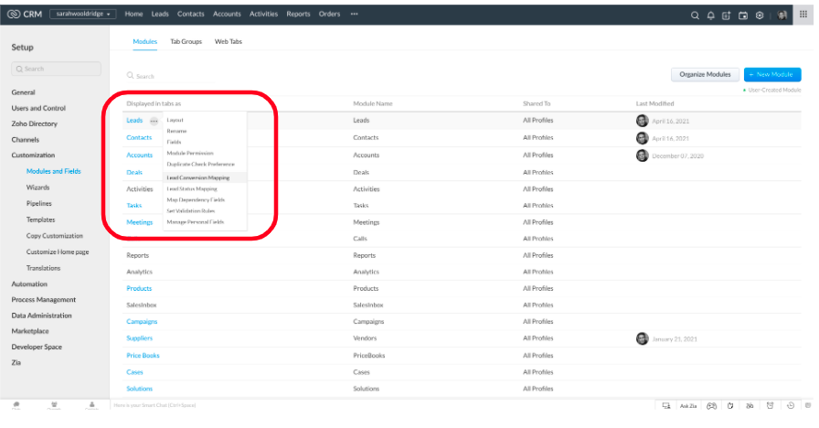Screen dimensions: 819x428
Task: Open global search magnifier in top bar
Action: (x=695, y=16)
